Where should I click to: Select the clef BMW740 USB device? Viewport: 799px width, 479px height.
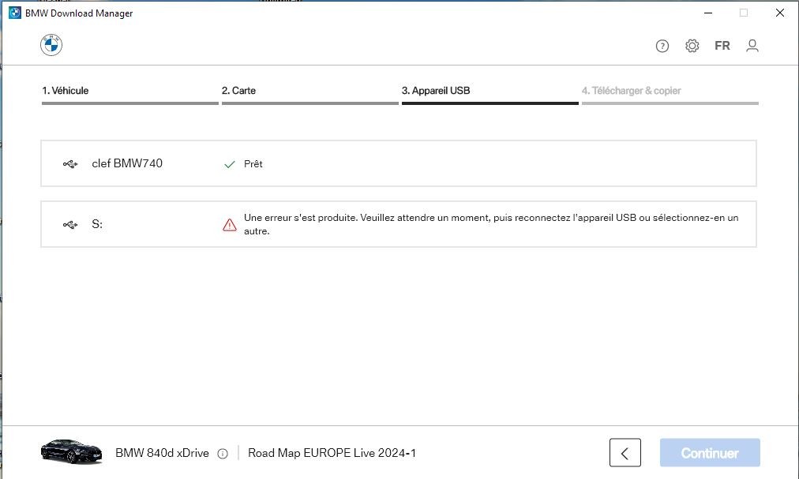pos(399,163)
